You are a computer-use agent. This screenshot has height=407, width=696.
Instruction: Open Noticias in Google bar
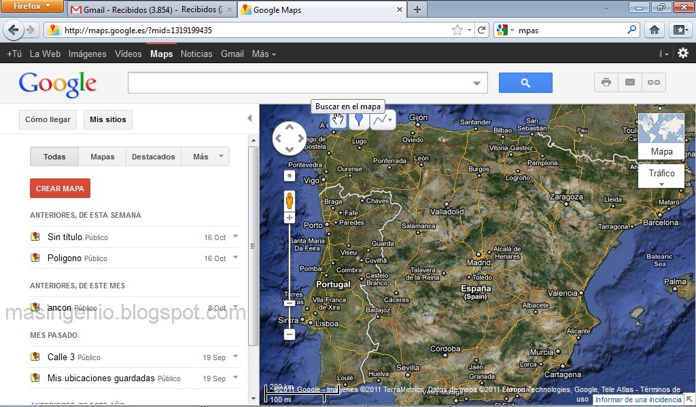(x=196, y=54)
